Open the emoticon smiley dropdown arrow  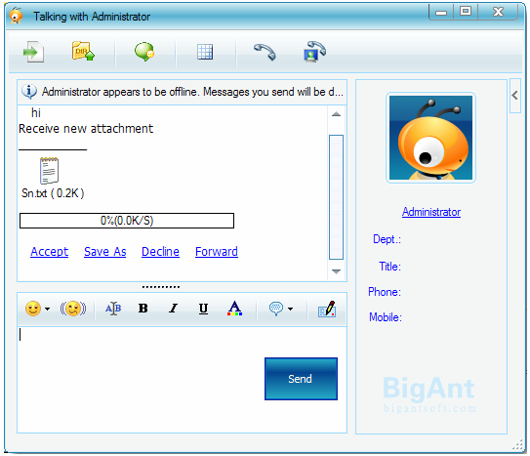47,309
